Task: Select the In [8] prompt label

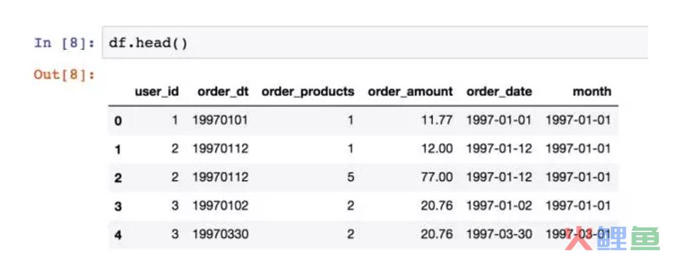Action: click(64, 43)
